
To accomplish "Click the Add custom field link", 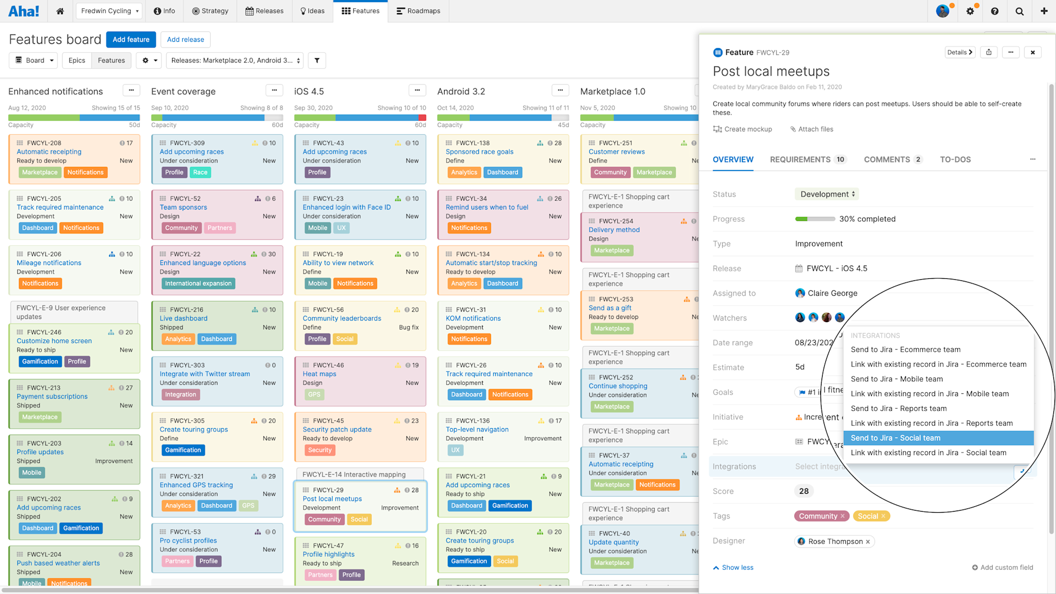I will [x=1006, y=567].
